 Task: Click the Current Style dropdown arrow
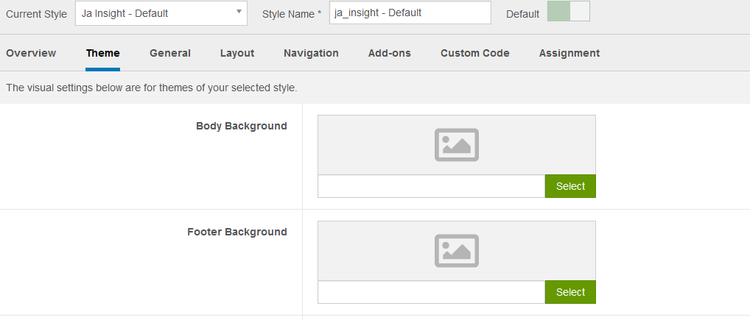coord(239,13)
